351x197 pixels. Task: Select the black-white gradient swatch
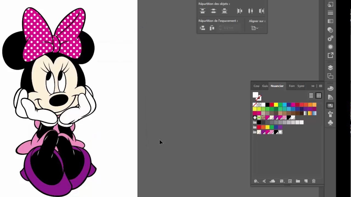tap(306, 113)
